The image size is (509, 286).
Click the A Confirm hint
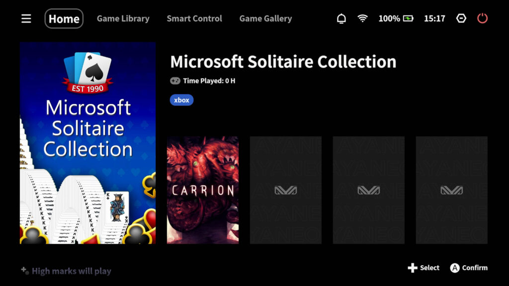[x=469, y=268]
